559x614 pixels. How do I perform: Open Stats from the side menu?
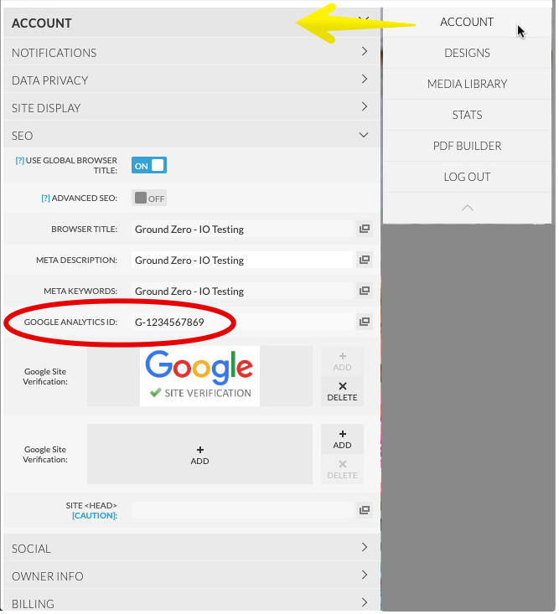click(x=469, y=116)
